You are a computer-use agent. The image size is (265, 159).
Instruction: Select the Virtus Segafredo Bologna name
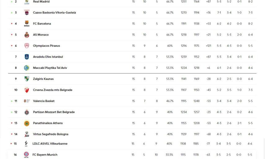(x=51, y=134)
